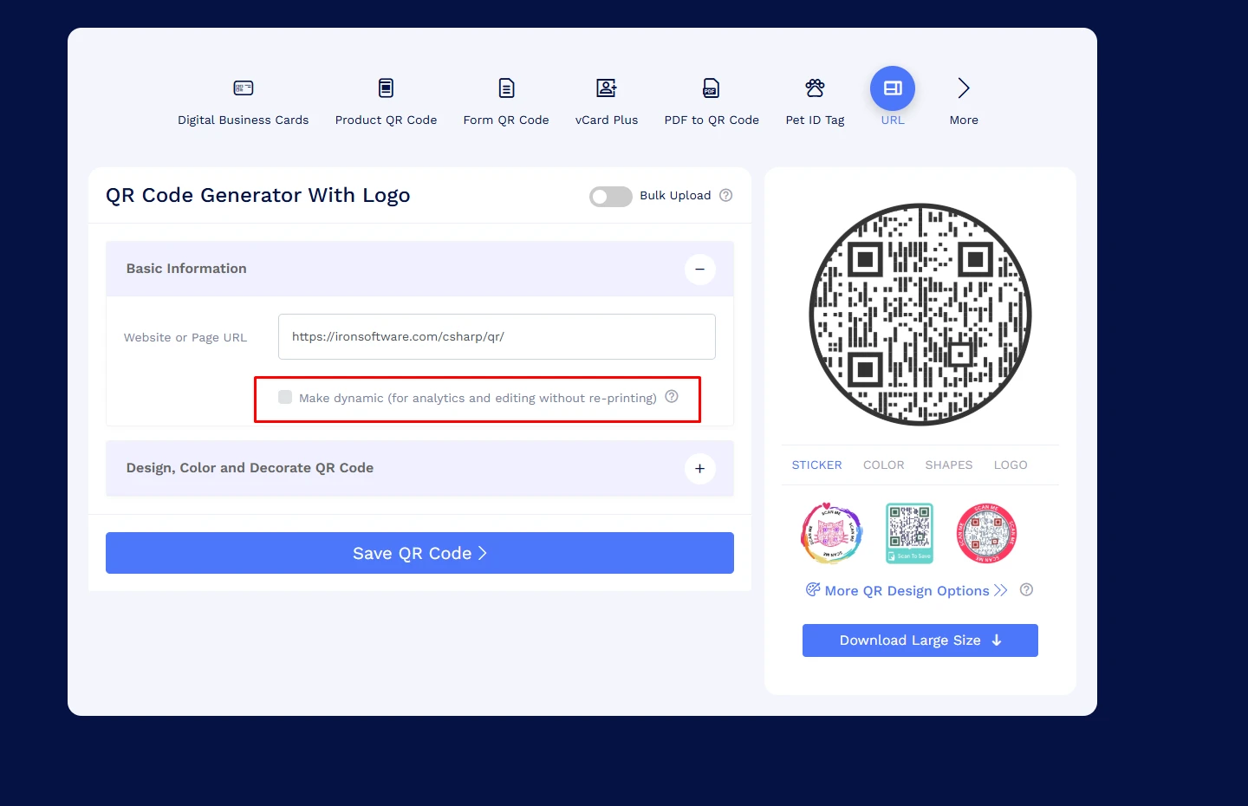Check the Make dynamic checkbox
The image size is (1248, 806).
click(285, 398)
